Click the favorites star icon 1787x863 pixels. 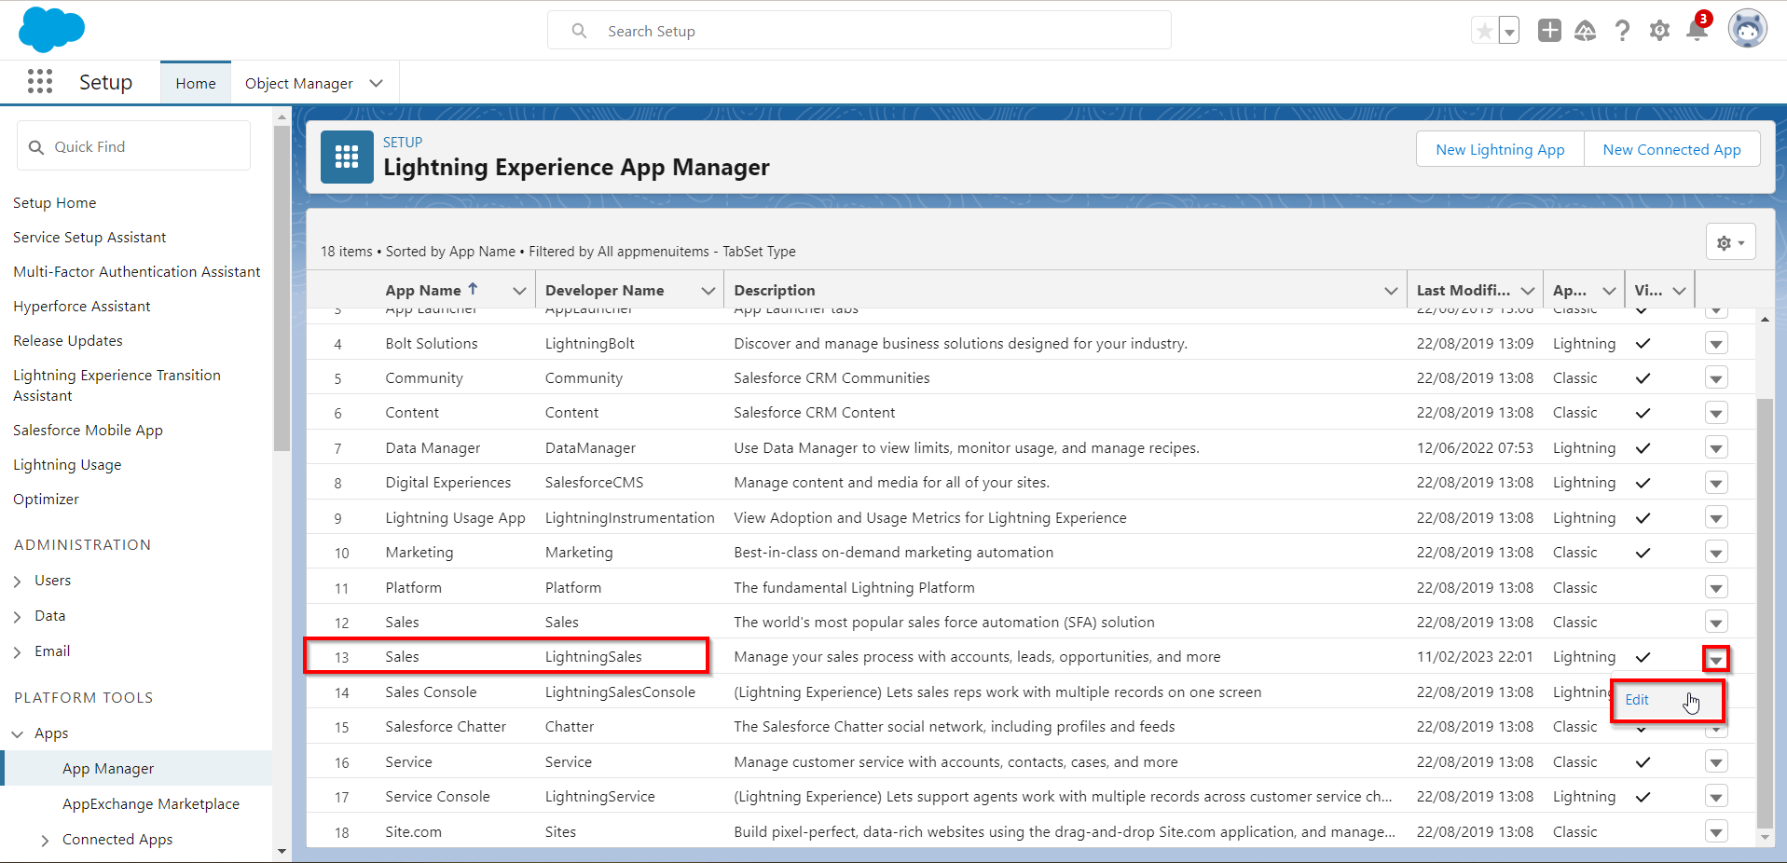pos(1484,31)
